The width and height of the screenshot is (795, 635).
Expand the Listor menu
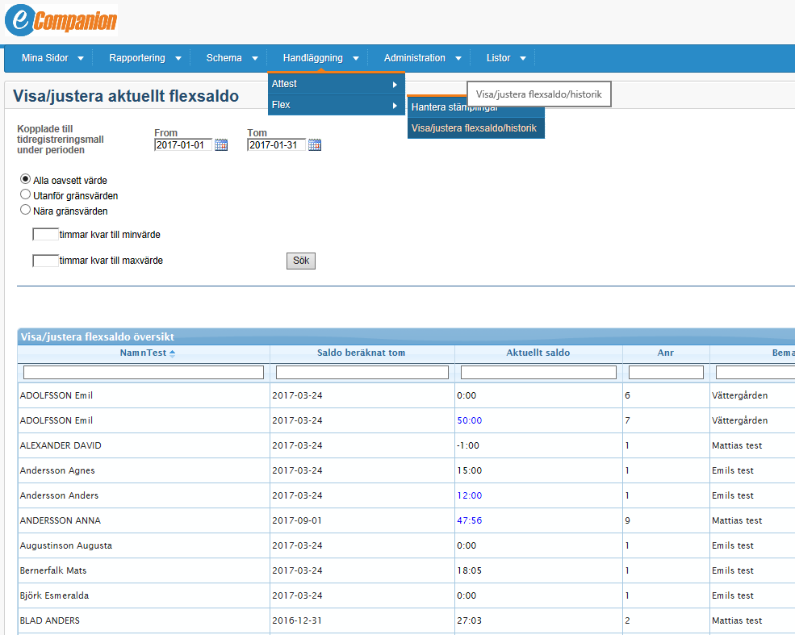click(506, 58)
